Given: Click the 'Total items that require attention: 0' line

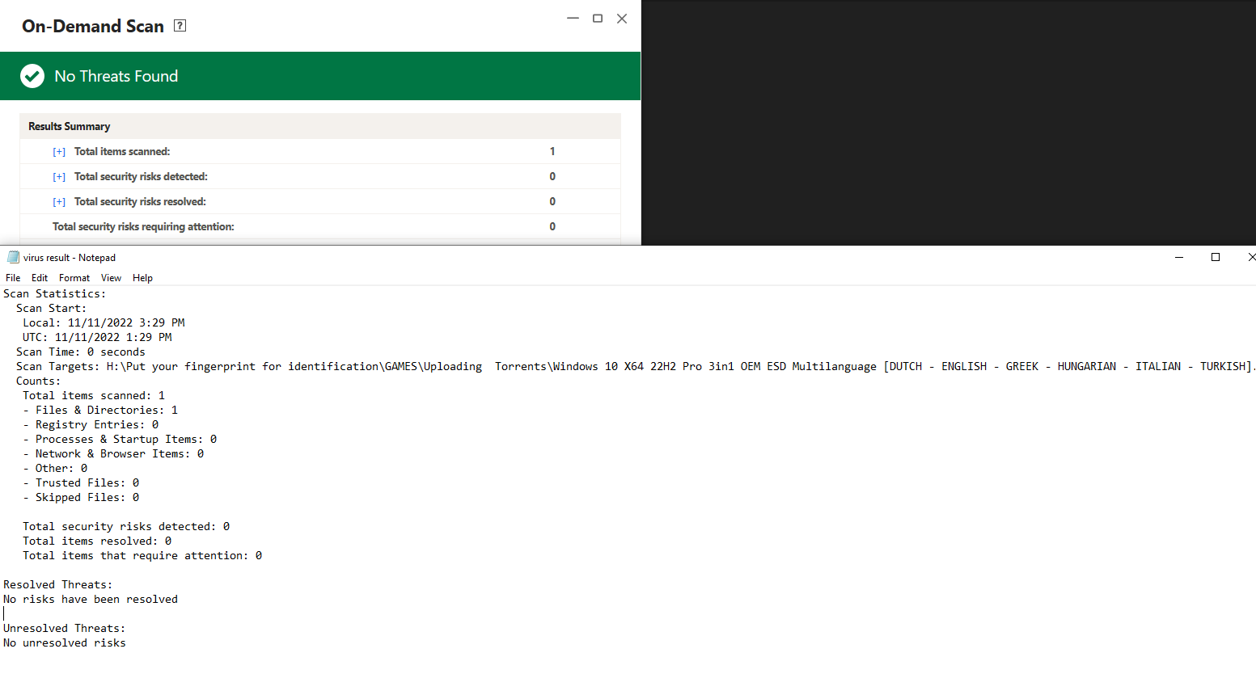Looking at the screenshot, I should [x=142, y=556].
